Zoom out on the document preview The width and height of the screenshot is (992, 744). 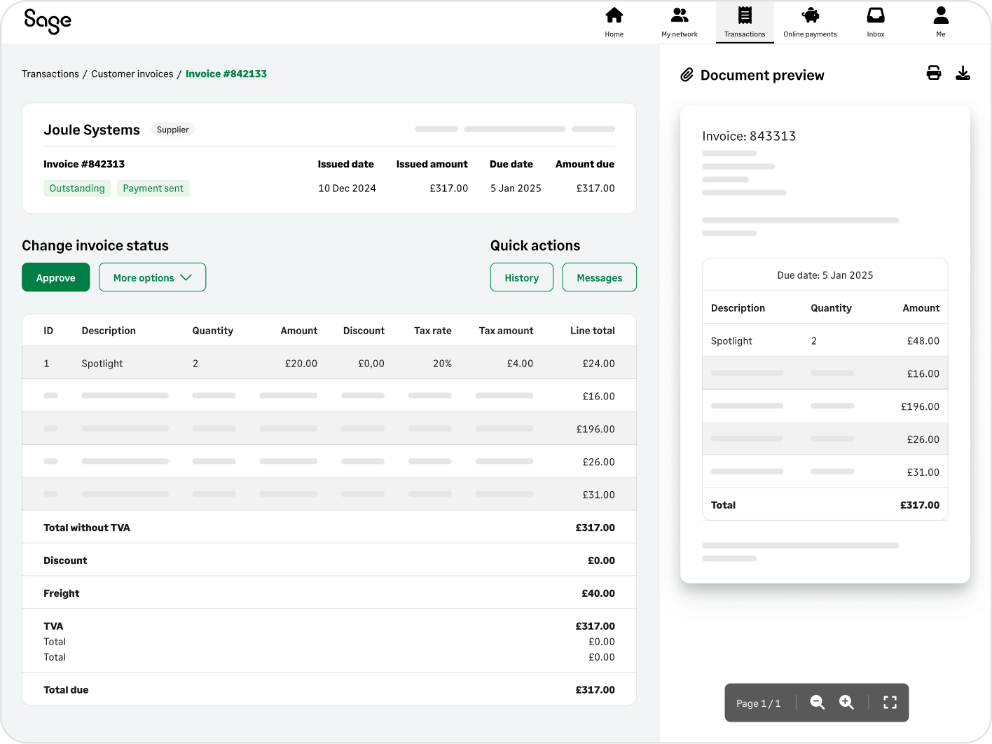tap(817, 702)
